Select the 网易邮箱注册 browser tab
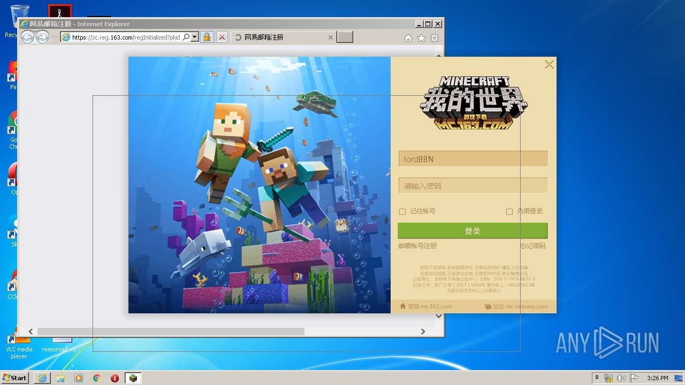685x385 pixels. coord(284,37)
